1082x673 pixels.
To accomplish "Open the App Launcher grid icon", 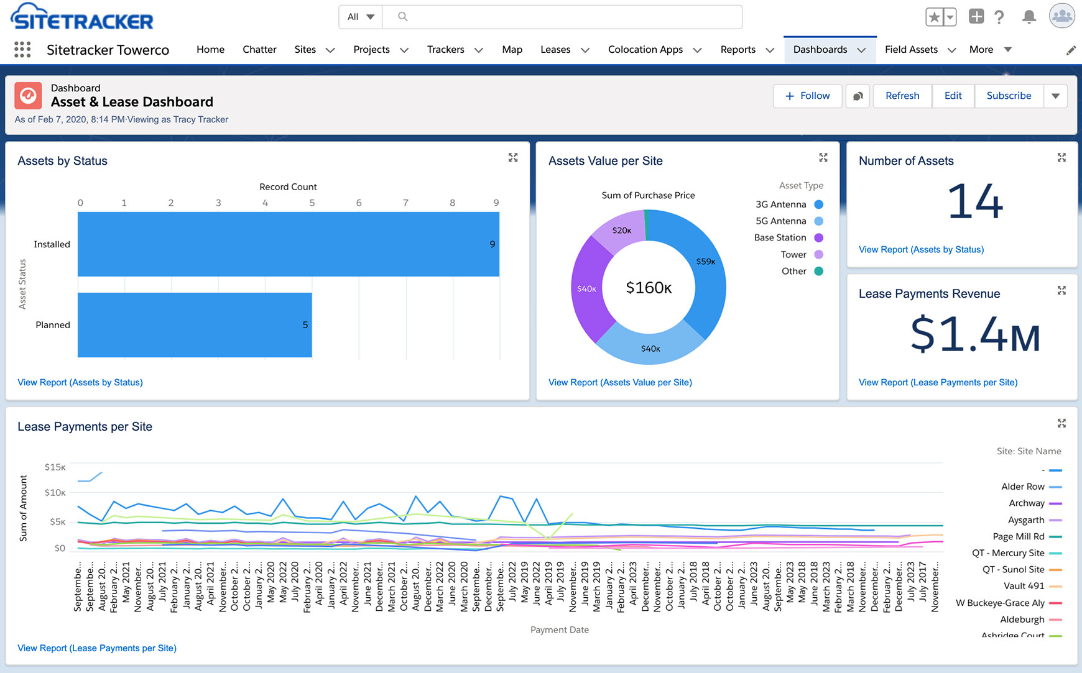I will pyautogui.click(x=22, y=50).
